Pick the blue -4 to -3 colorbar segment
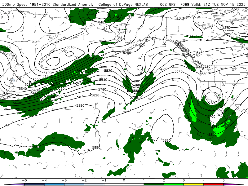The height and width of the screenshot is (186, 248). coord(55,184)
